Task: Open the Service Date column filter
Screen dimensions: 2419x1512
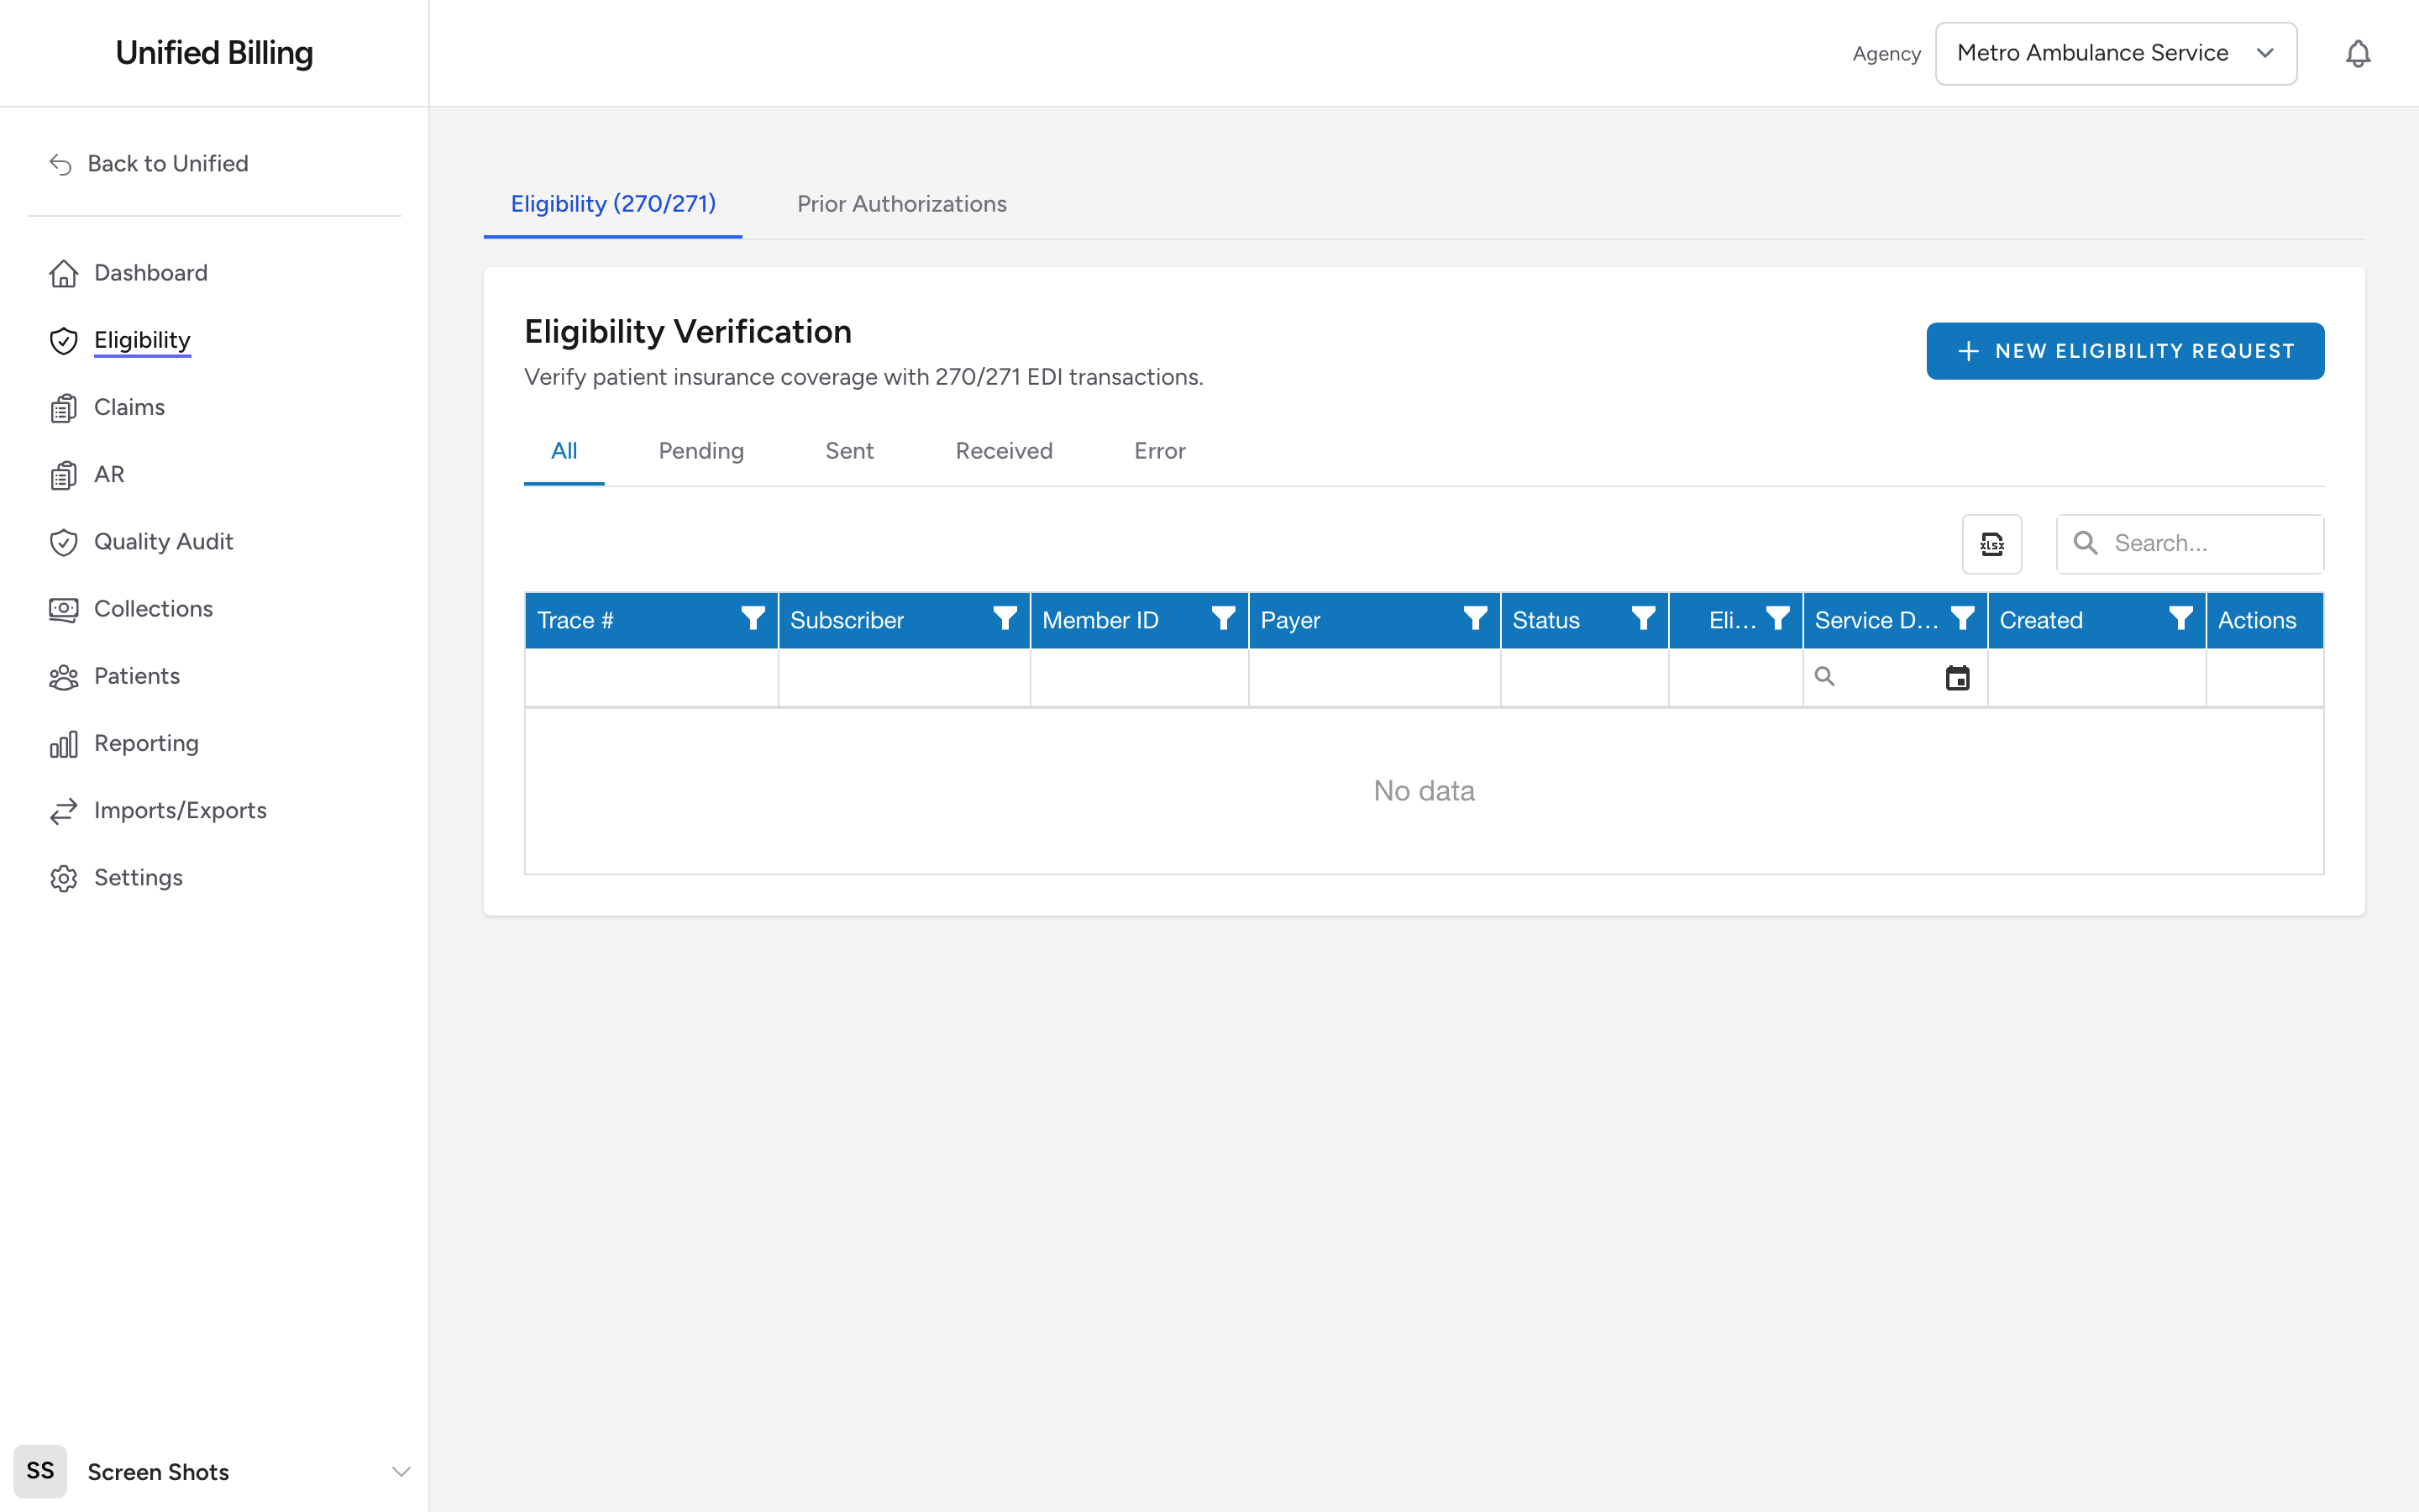Action: pos(1962,619)
